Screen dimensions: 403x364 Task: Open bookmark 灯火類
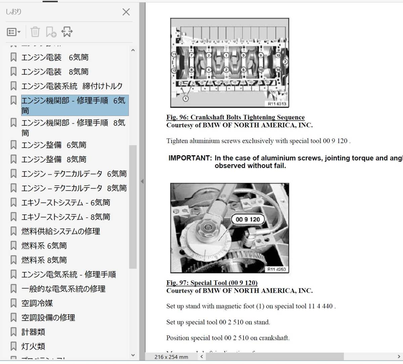coord(33,347)
